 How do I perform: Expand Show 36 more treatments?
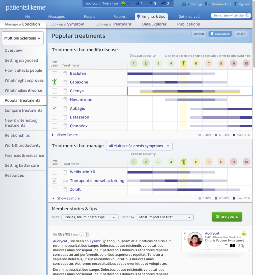(66, 198)
